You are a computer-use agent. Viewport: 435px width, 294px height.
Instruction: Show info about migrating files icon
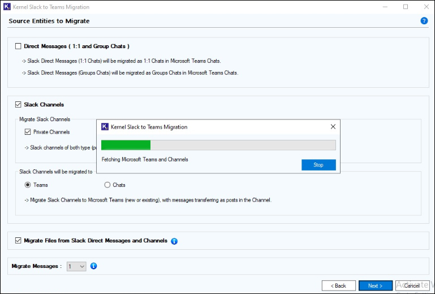pos(174,241)
